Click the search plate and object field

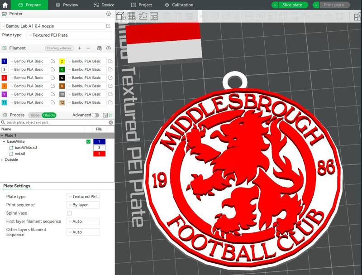coord(45,122)
